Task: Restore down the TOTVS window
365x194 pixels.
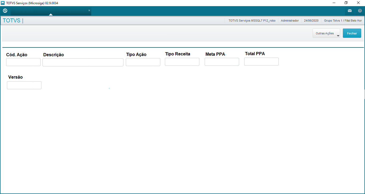Action: pos(346,3)
